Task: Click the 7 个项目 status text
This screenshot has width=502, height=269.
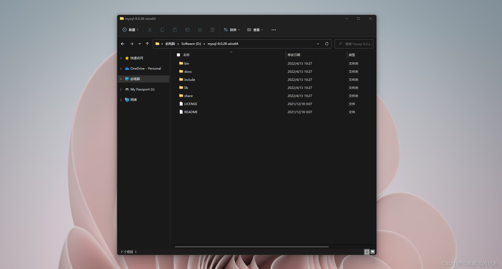Action: click(x=127, y=252)
